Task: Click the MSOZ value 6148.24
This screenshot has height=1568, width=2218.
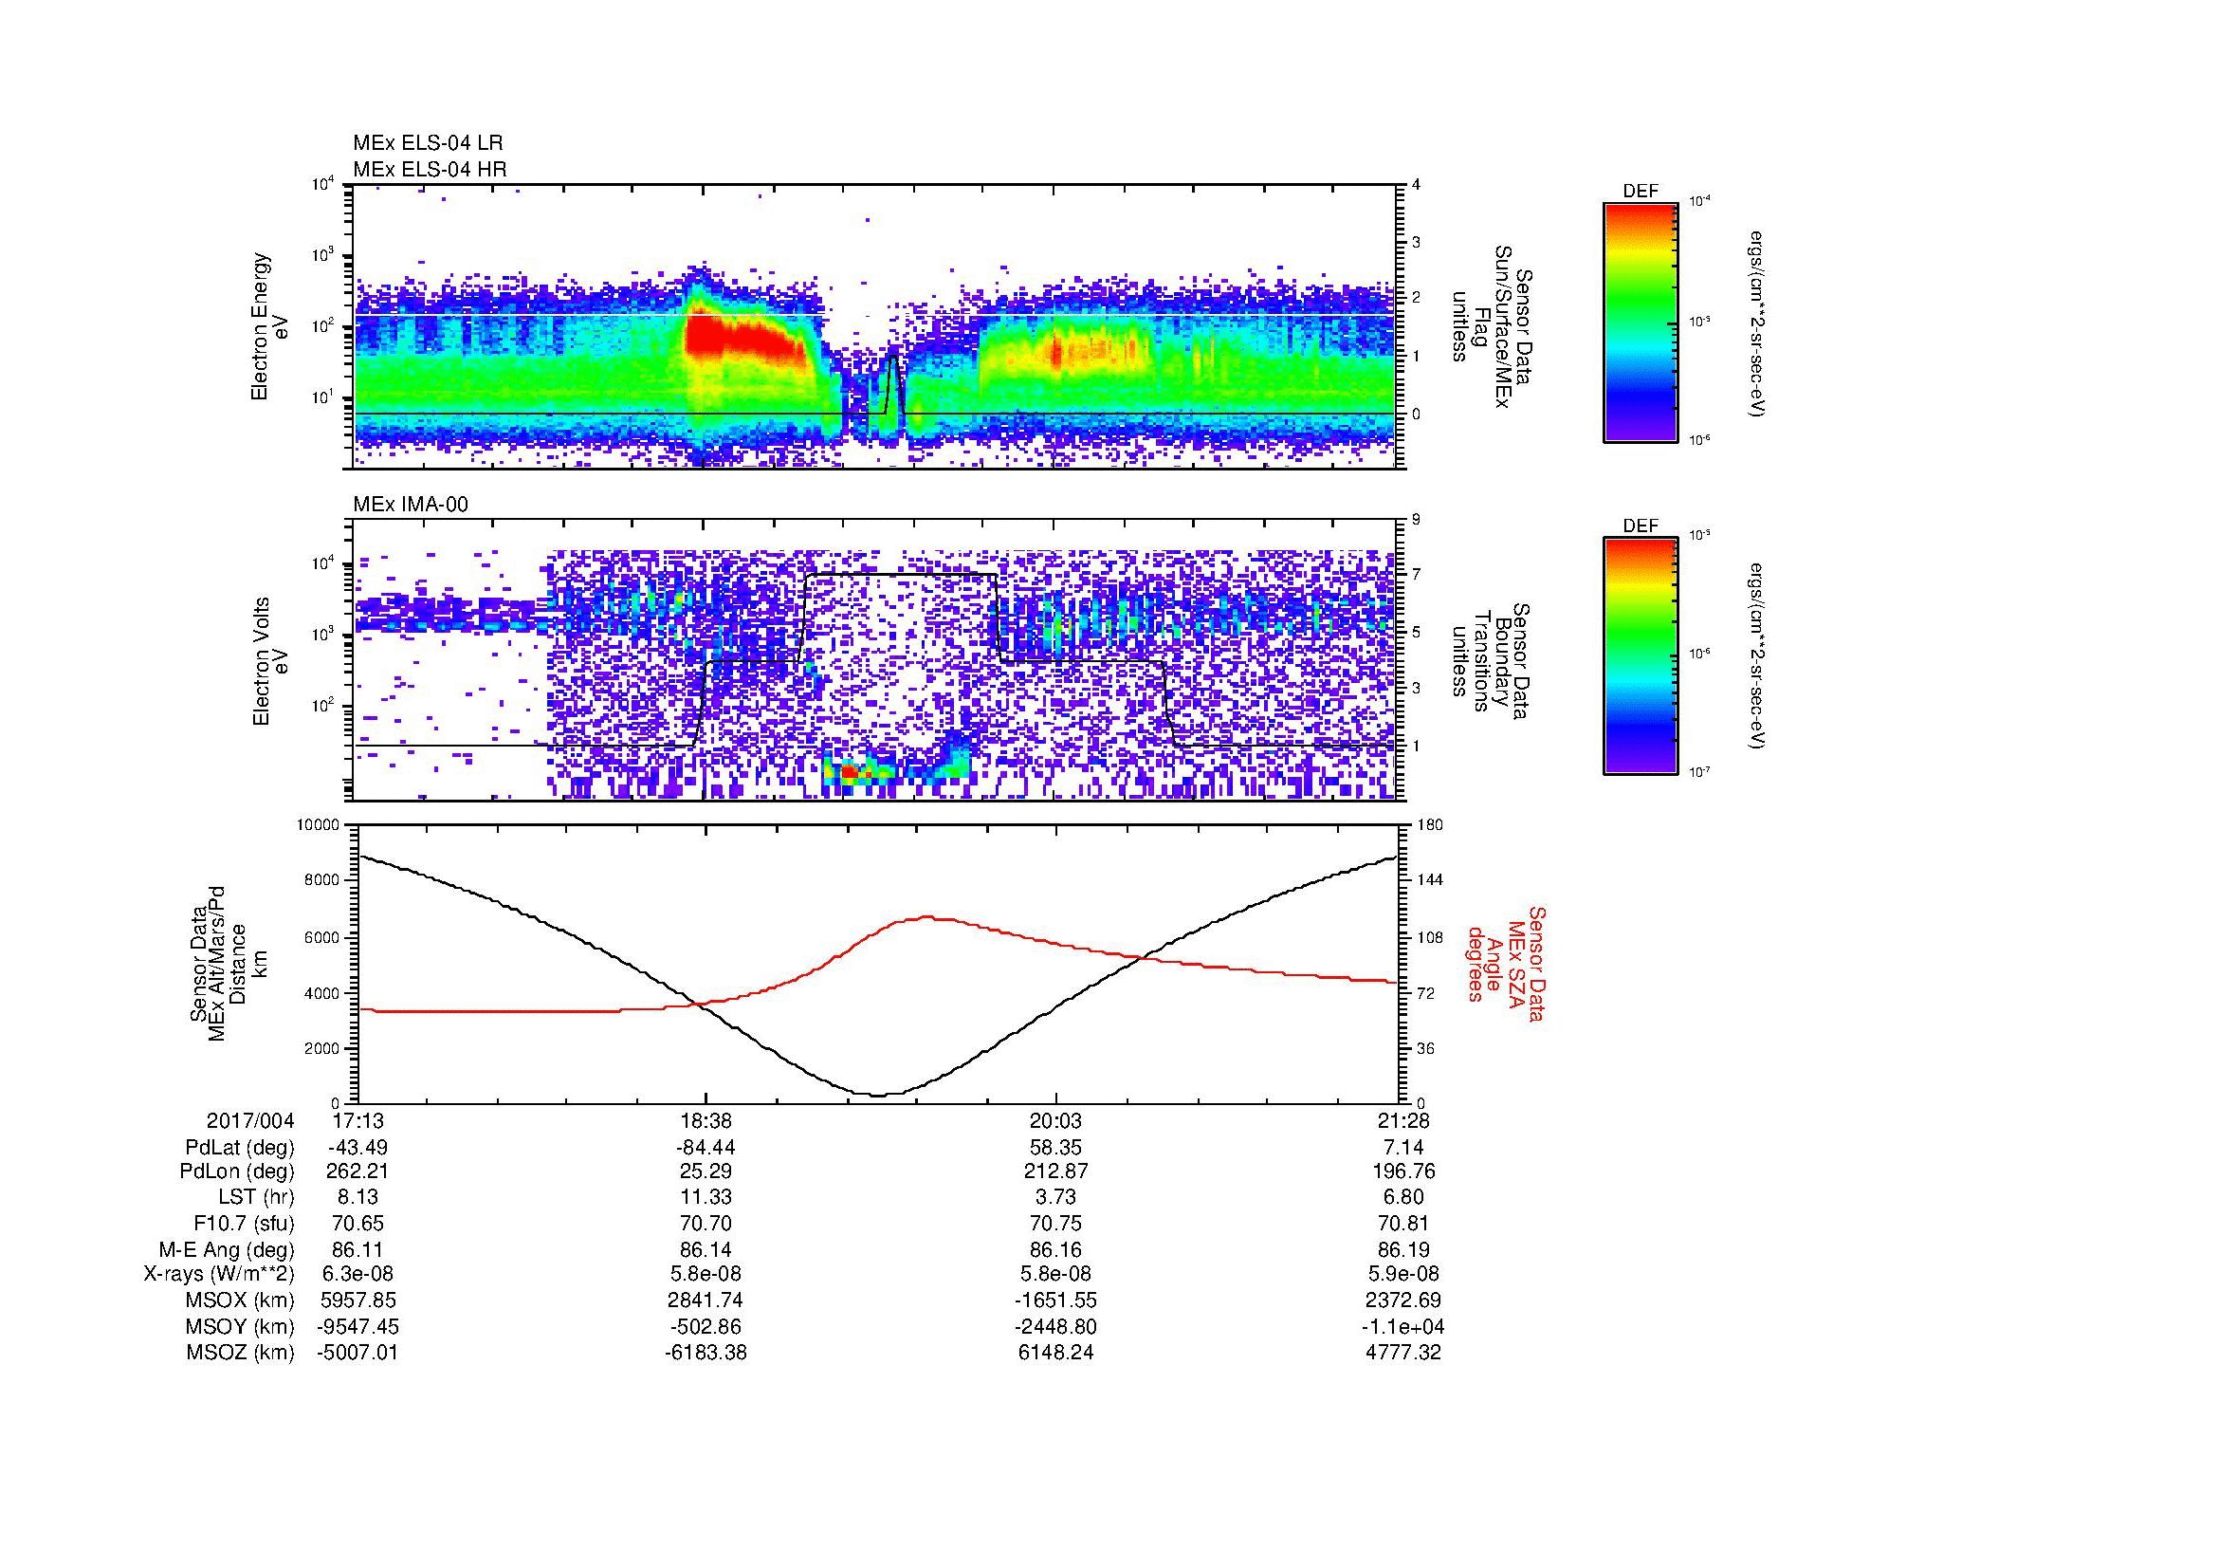Action: (x=1054, y=1353)
